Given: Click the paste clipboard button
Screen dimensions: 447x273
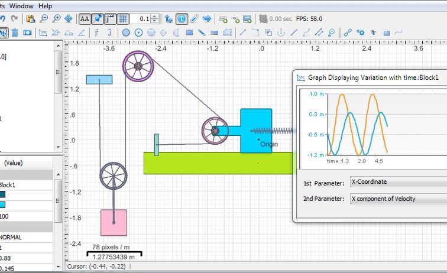Looking at the screenshot, I should coord(31,19).
